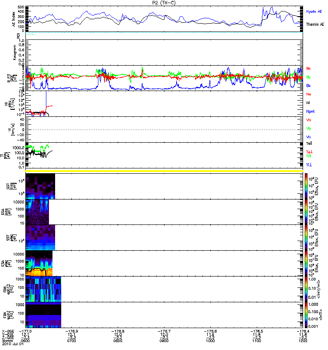Click the green Viy legend label
The width and height of the screenshot is (328, 350).
309,129
